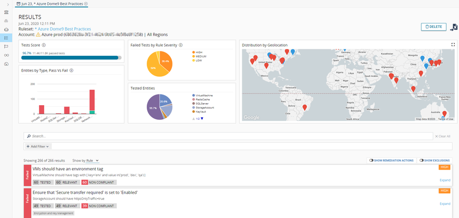Show info for Failed Tests by Rule Severity
The image size is (459, 218).
point(181,45)
